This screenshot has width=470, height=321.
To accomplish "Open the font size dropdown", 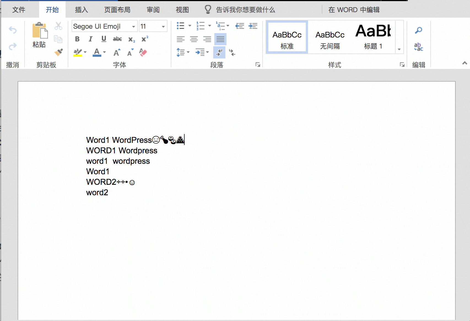I will point(163,26).
